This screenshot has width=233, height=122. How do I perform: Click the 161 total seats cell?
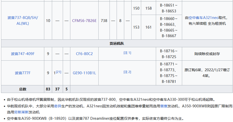tap(149, 27)
